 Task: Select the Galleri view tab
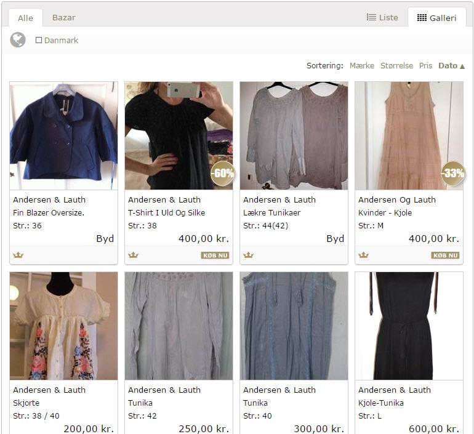click(437, 18)
